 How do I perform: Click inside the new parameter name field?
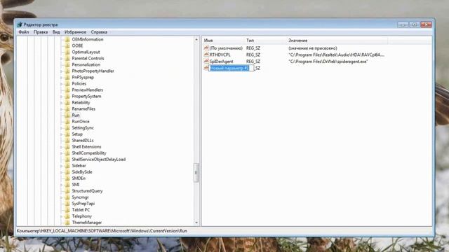pos(231,68)
